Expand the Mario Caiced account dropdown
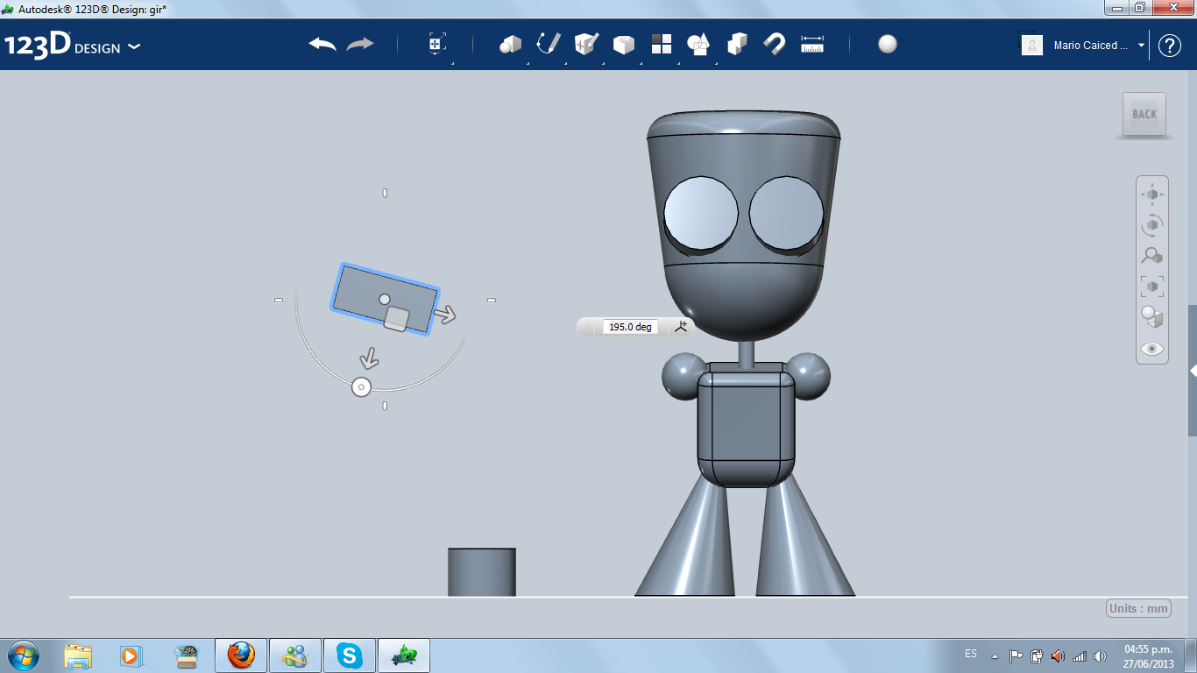 [x=1142, y=46]
